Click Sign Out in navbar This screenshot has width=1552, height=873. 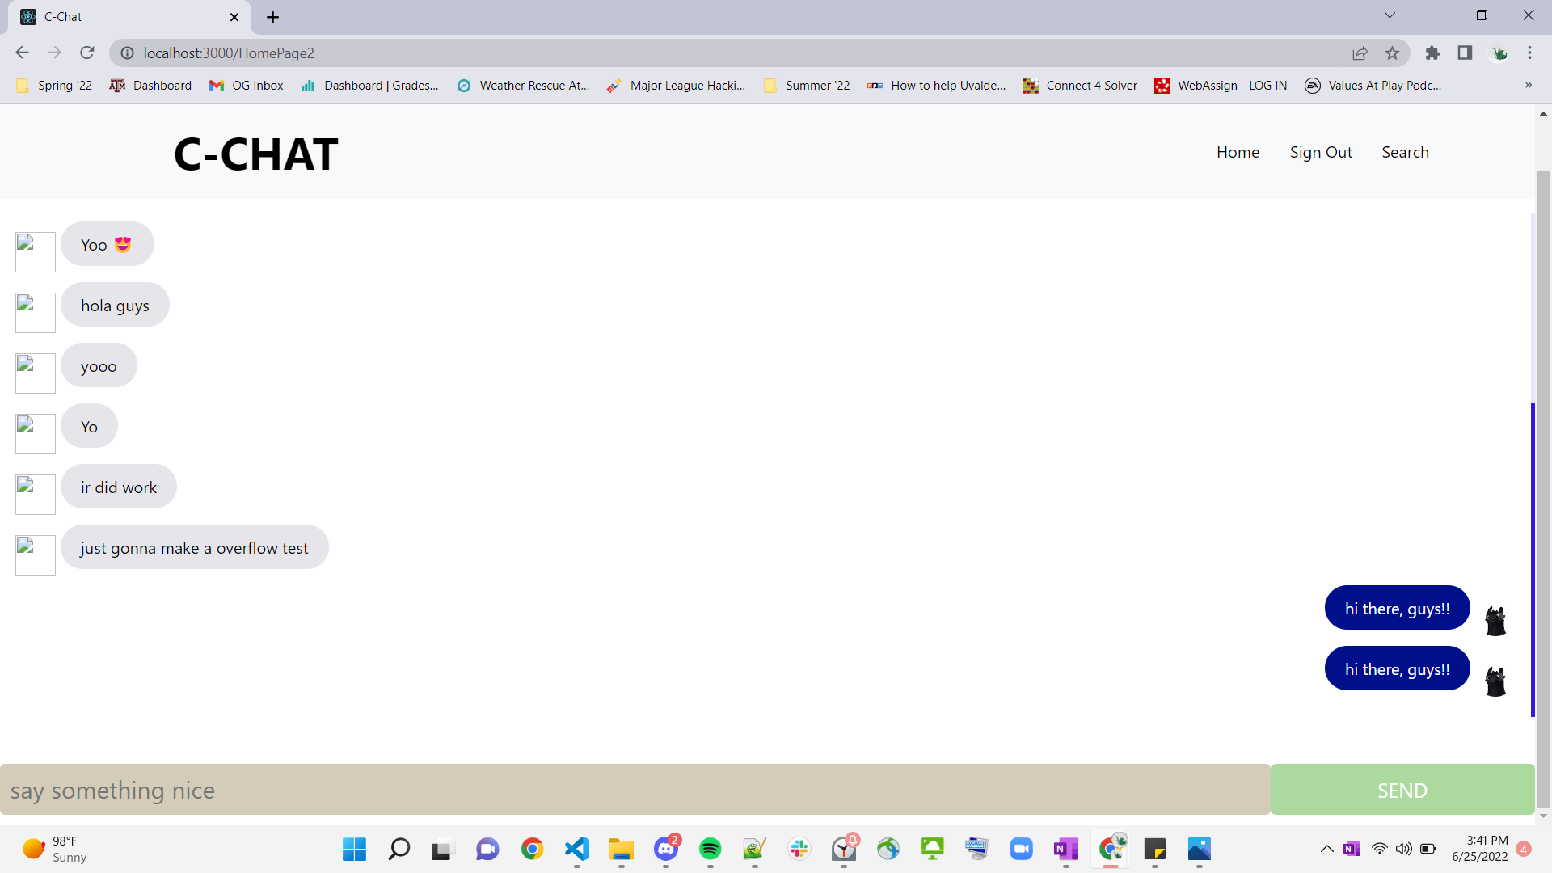coord(1321,152)
